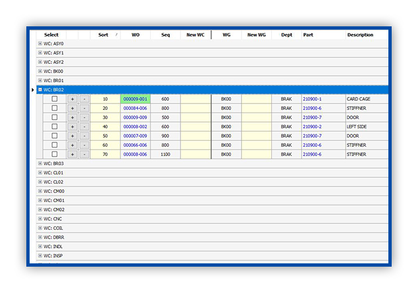Click minus button on sort 20 row
The width and height of the screenshot is (418, 293).
(x=84, y=108)
